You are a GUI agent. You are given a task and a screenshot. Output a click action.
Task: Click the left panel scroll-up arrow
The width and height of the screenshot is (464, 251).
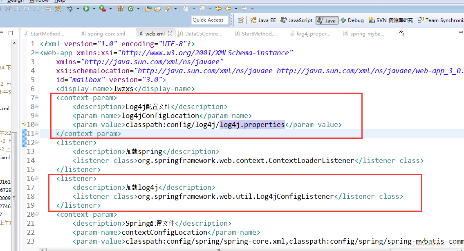point(14,43)
